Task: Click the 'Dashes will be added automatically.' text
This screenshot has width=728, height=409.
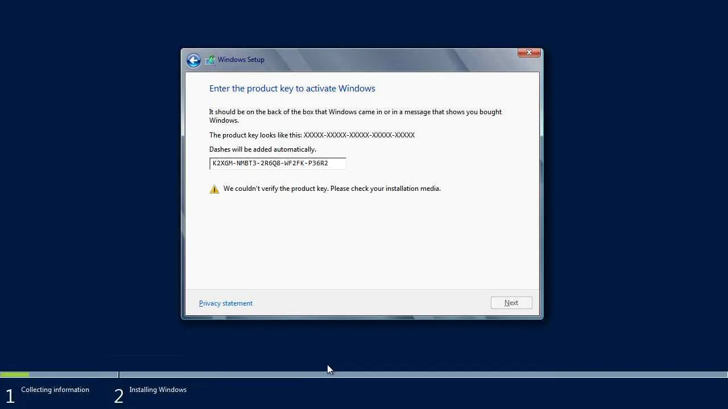Action: pyautogui.click(x=263, y=149)
